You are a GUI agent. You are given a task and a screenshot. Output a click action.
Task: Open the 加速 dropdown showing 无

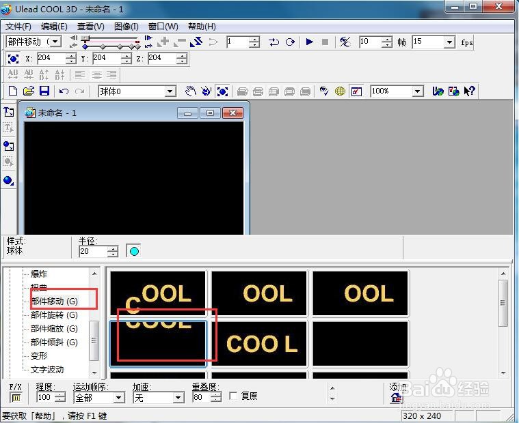coord(178,398)
